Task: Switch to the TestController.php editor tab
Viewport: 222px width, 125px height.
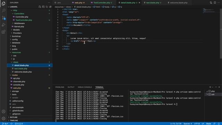Action: coord(102,3)
